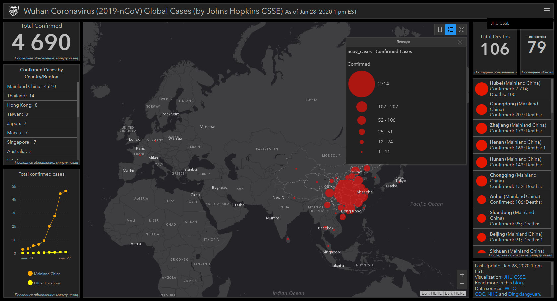The width and height of the screenshot is (557, 301).
Task: Open the bookmarks tool on the map
Action: click(x=440, y=30)
